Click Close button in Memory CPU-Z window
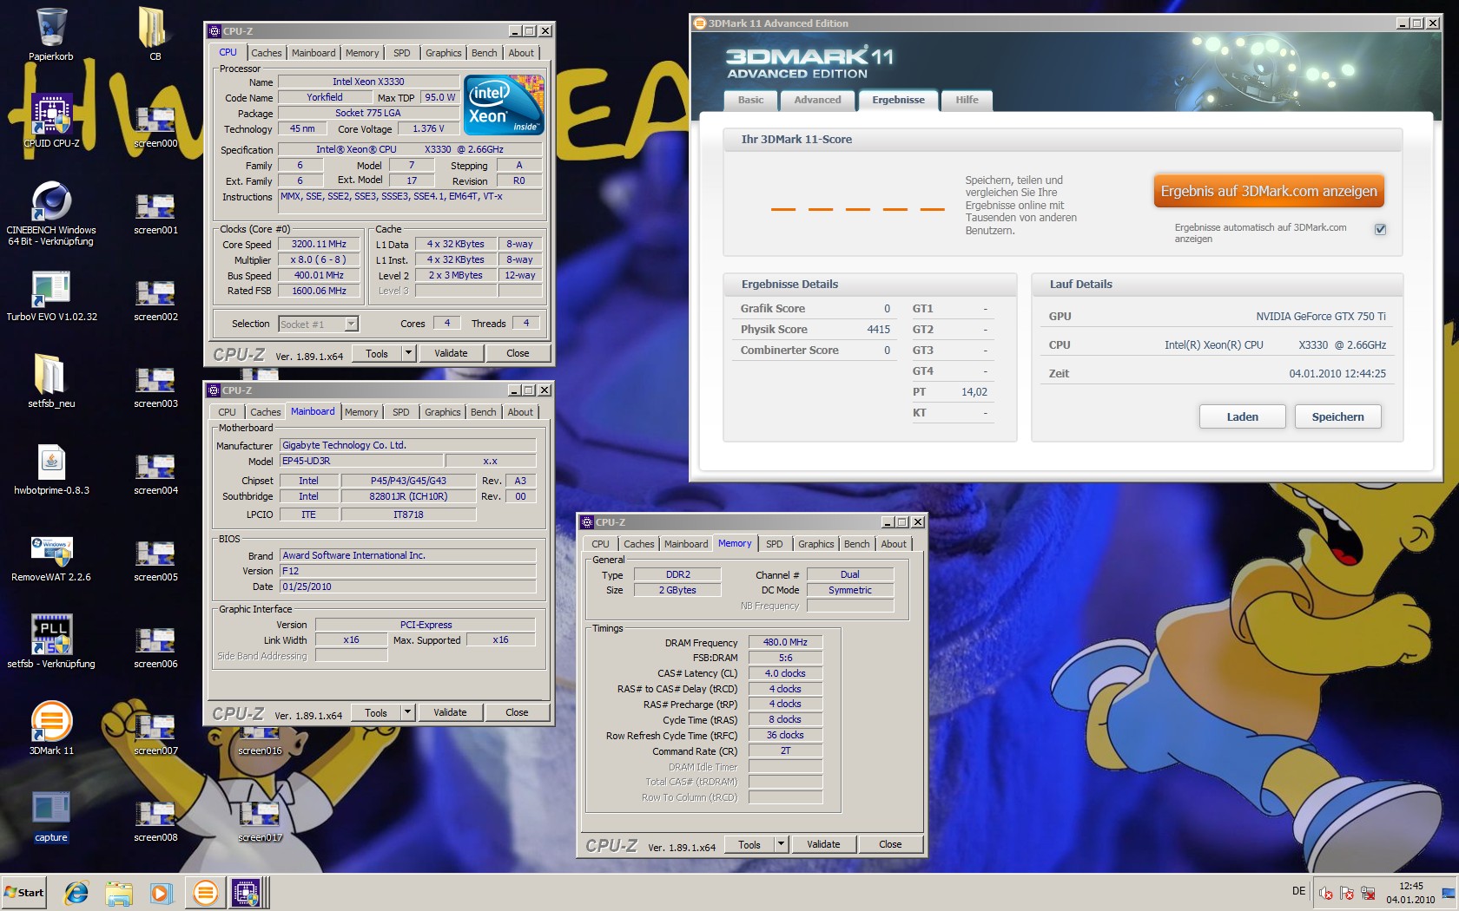Viewport: 1459px width, 911px height. pyautogui.click(x=890, y=844)
